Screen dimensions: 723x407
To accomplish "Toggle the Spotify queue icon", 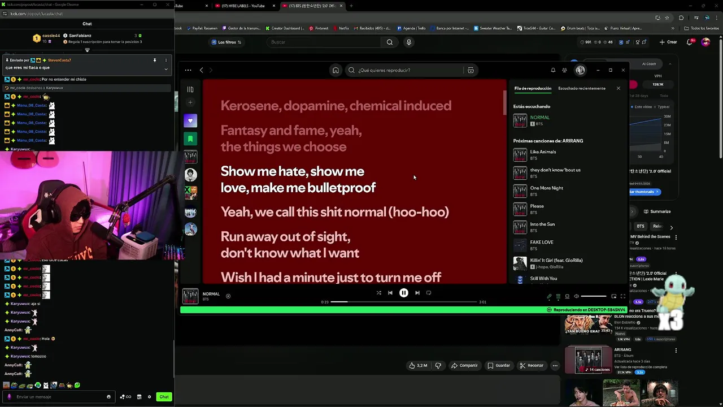I will tap(558, 296).
